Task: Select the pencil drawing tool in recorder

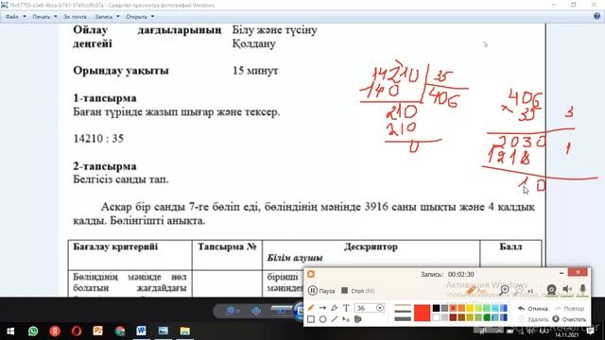Action: 311,308
